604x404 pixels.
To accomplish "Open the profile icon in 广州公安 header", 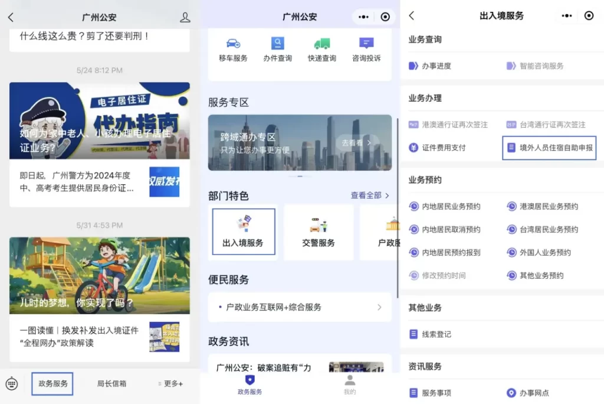I will tap(185, 17).
